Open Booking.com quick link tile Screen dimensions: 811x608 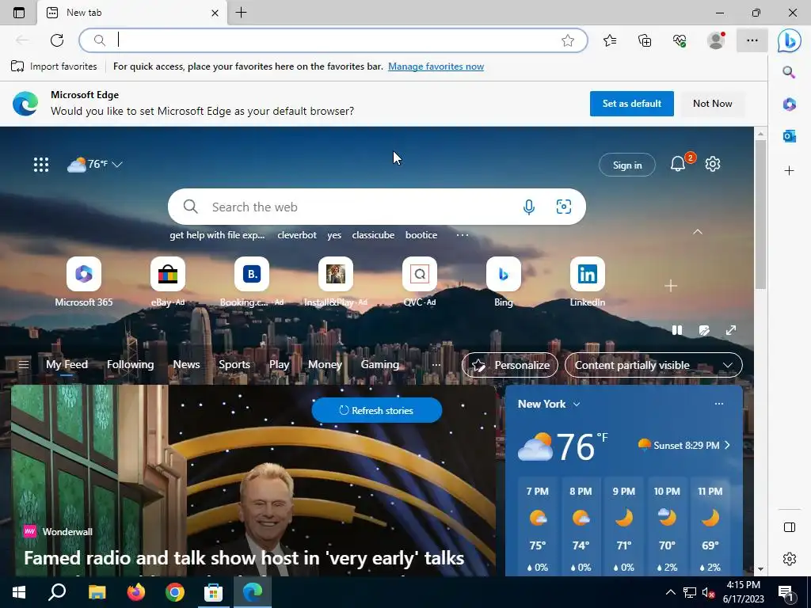252,282
